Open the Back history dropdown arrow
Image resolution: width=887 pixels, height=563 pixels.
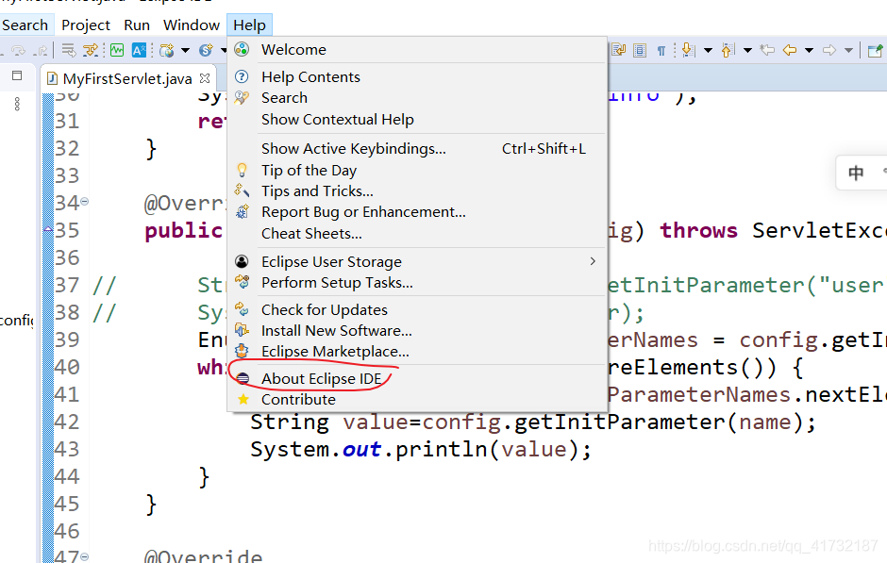pos(809,51)
